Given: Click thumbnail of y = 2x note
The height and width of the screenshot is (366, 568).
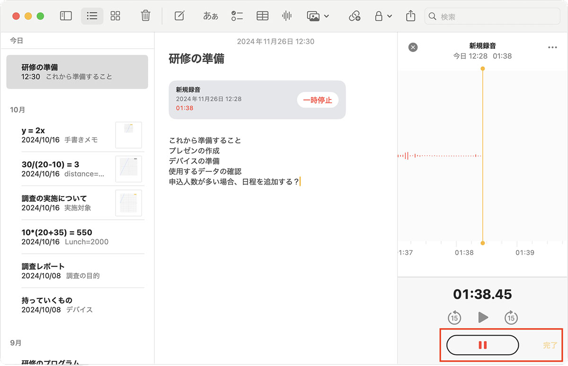Looking at the screenshot, I should tap(129, 135).
